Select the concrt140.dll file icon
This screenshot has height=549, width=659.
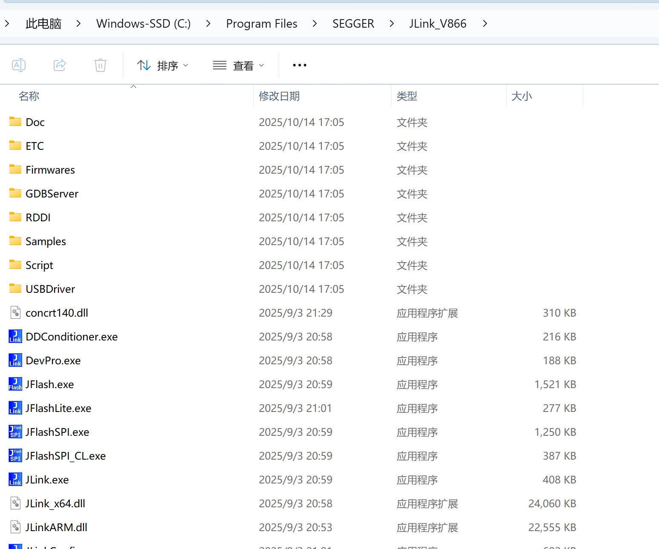15,313
